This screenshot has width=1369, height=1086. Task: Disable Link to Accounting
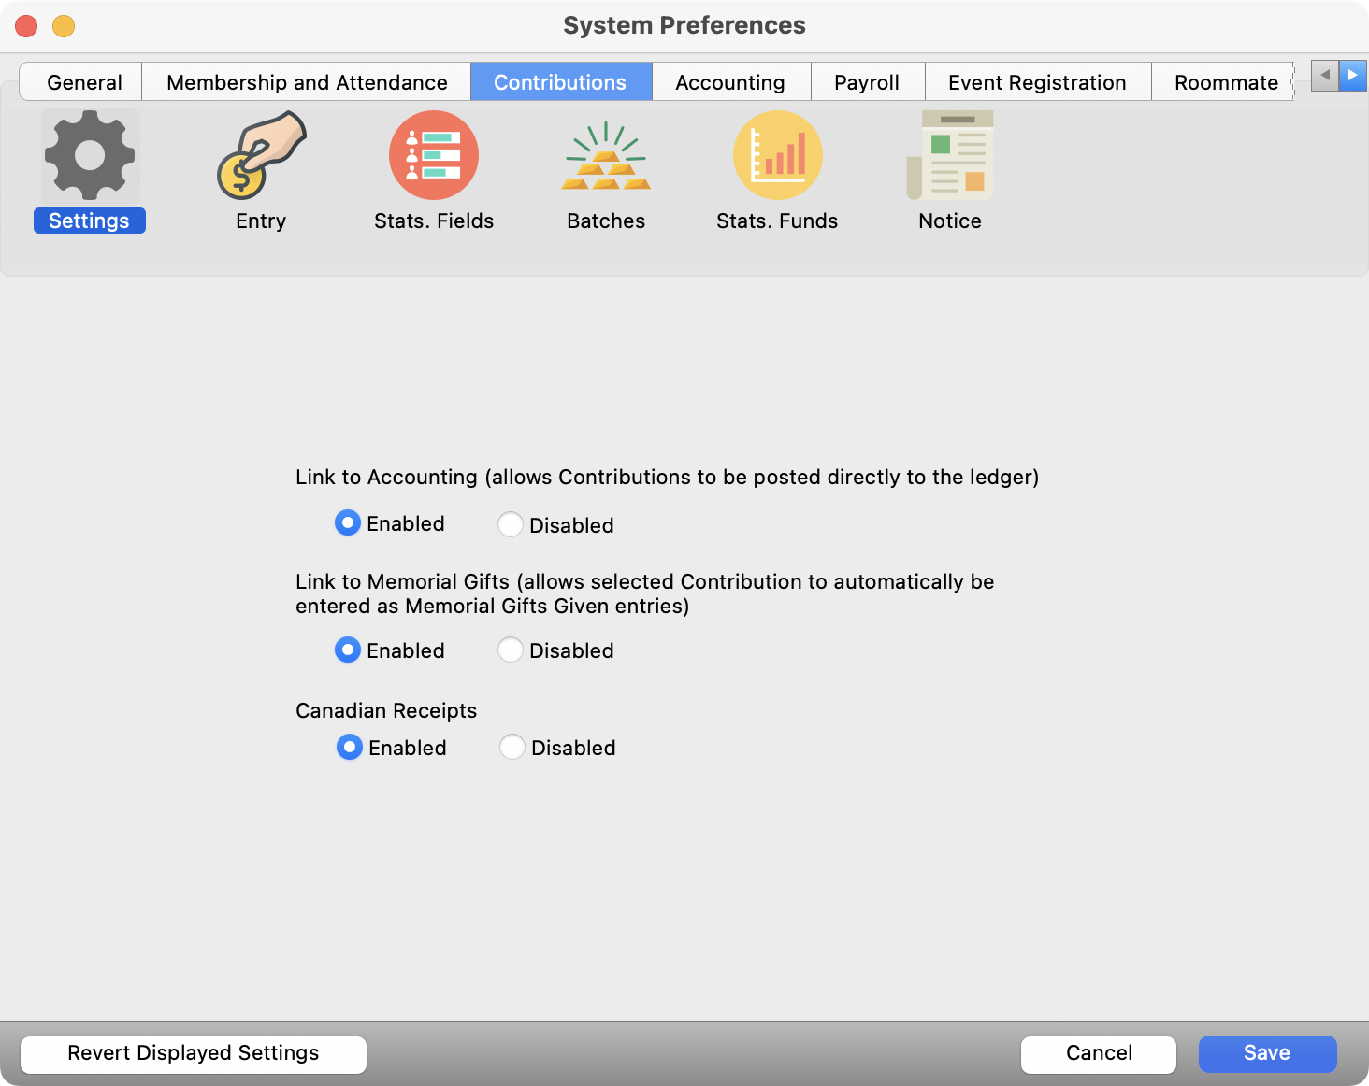pos(511,525)
